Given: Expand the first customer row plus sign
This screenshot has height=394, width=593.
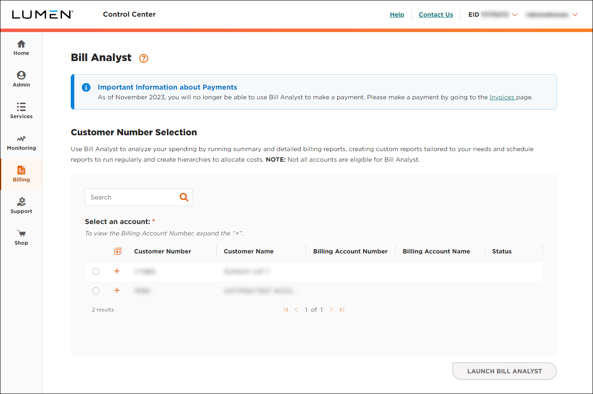Looking at the screenshot, I should 117,271.
